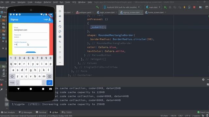Image resolution: width=209 pixels, height=117 pixels.
Task: Click emulator overview square icon
Action: (x=60, y=57)
